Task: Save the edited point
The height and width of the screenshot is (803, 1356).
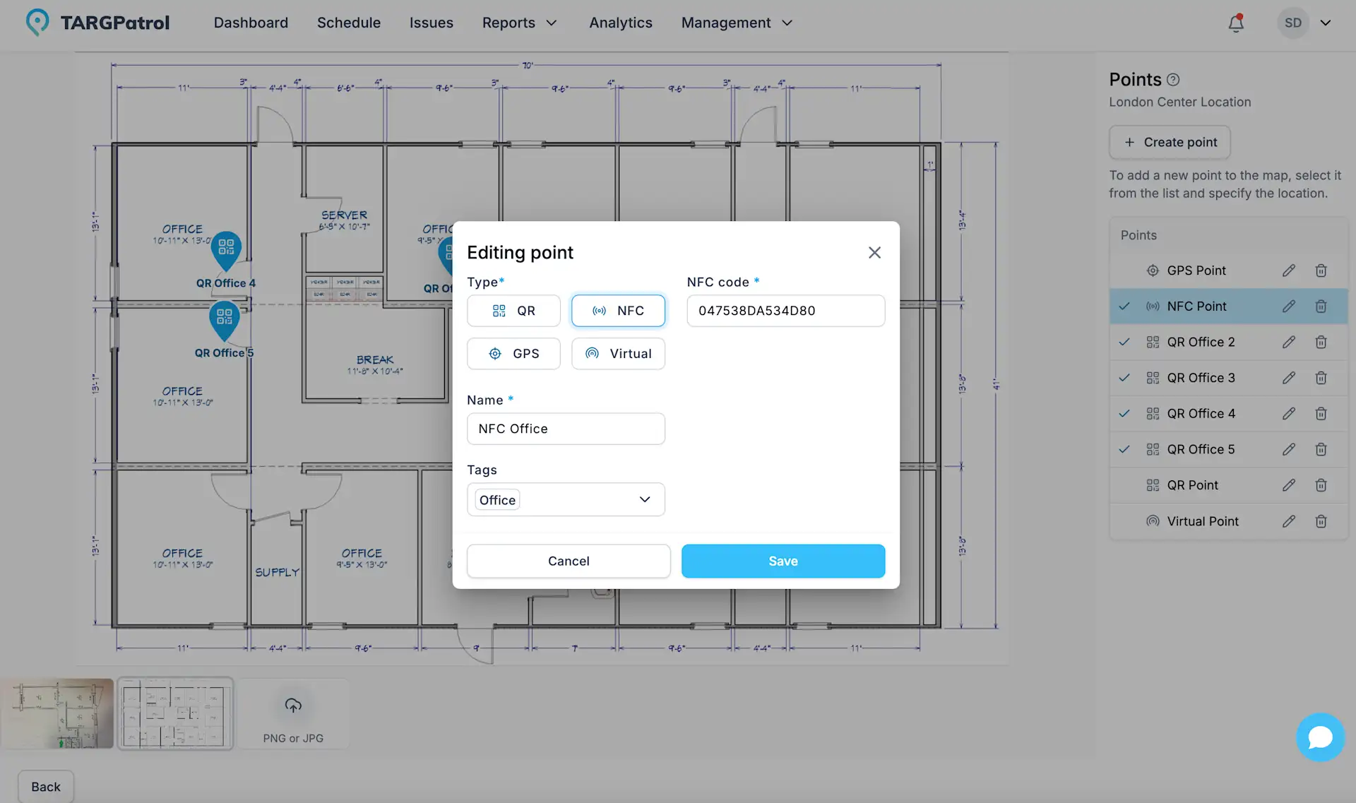Action: (x=783, y=561)
